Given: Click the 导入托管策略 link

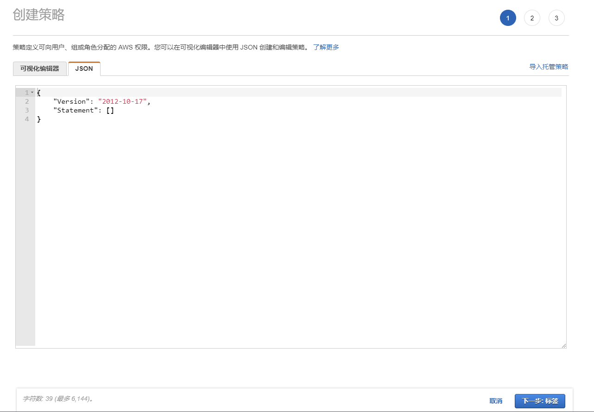Looking at the screenshot, I should click(549, 67).
